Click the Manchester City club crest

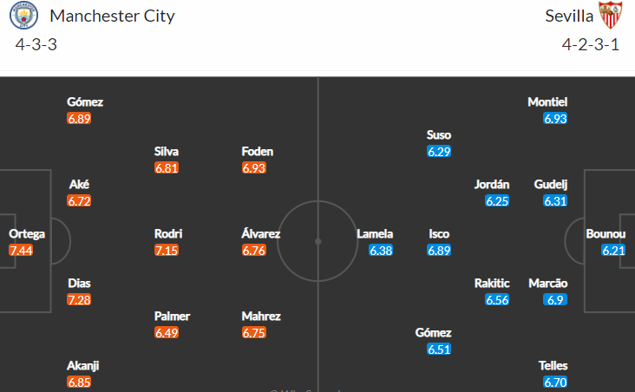coord(23,16)
